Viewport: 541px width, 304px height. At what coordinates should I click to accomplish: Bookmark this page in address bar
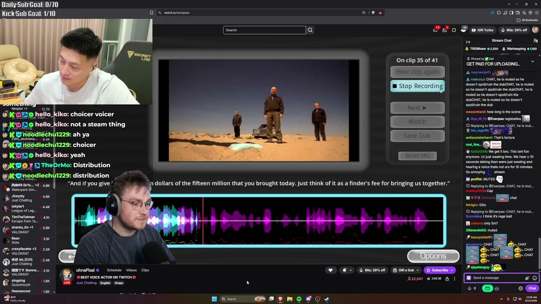pyautogui.click(x=151, y=13)
